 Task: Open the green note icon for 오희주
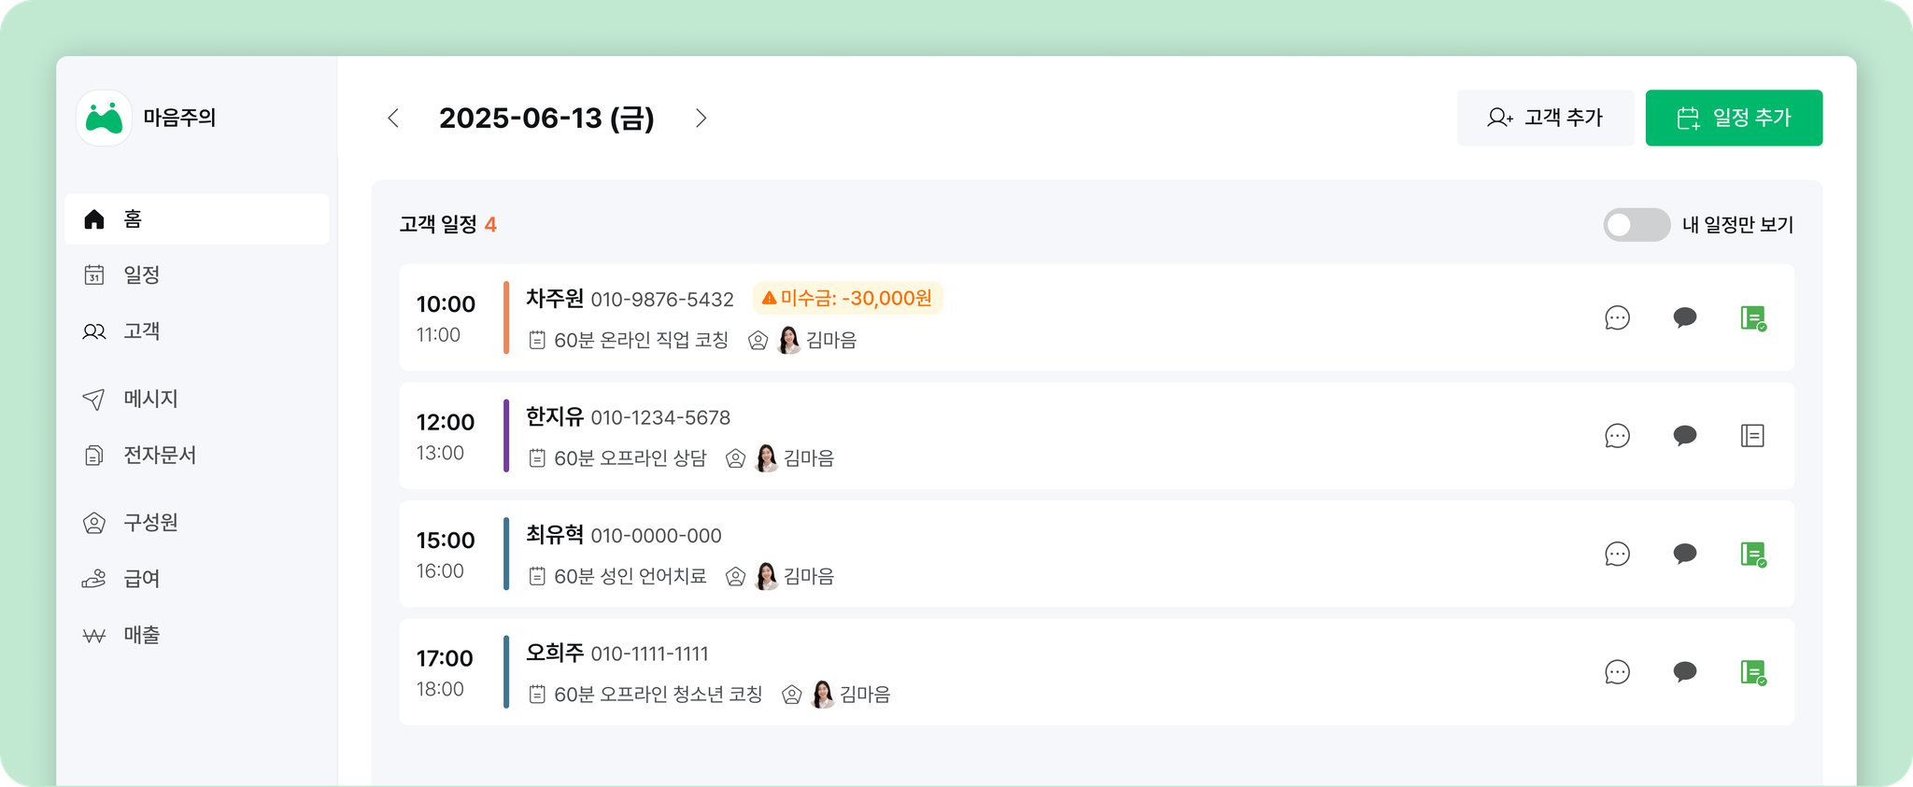click(1752, 672)
